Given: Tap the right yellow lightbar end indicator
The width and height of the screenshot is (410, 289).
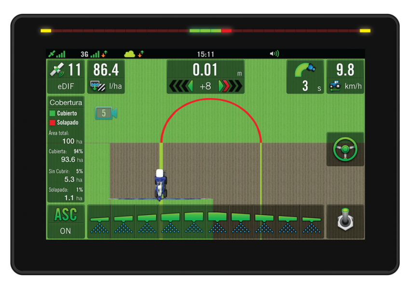Looking at the screenshot, I should [365, 31].
